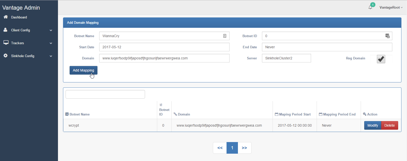Delete the wcrypt domain mapping
This screenshot has height=161, width=407.
389,125
